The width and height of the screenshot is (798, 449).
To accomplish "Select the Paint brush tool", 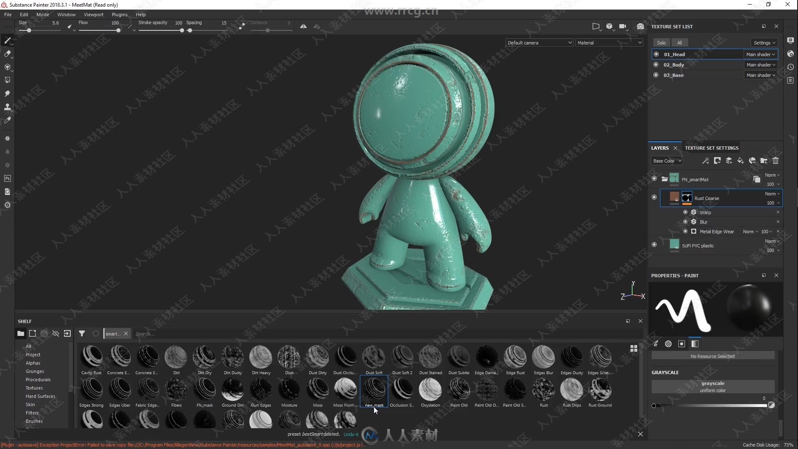I will tap(7, 40).
